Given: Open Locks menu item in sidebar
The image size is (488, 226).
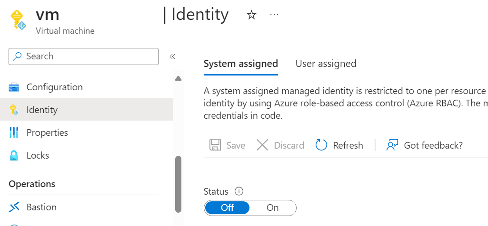Looking at the screenshot, I should tap(38, 156).
